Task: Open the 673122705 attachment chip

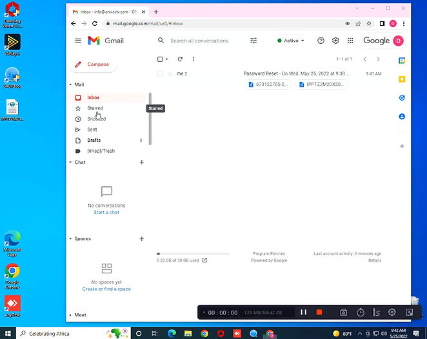Action: click(268, 84)
